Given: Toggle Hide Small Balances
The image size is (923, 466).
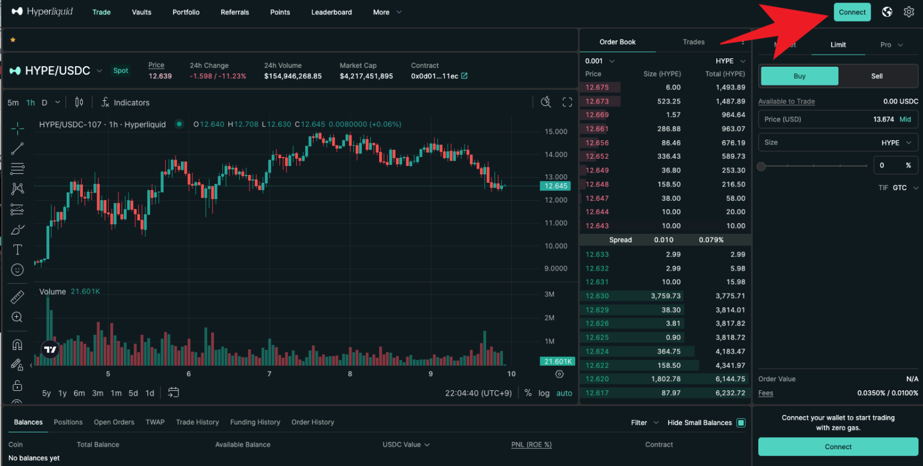Looking at the screenshot, I should click(742, 422).
